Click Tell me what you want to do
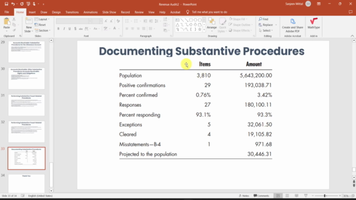 click(x=206, y=12)
